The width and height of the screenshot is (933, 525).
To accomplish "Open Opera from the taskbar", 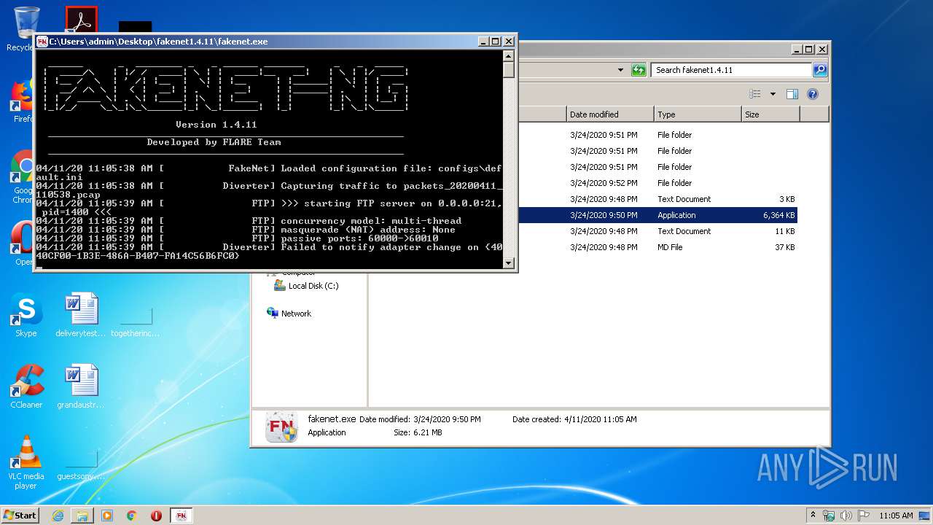I will pyautogui.click(x=156, y=516).
